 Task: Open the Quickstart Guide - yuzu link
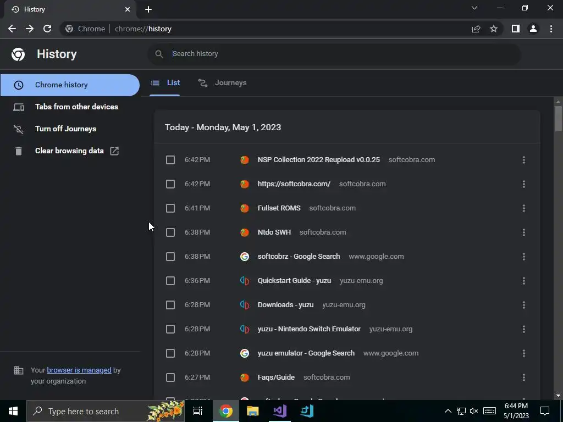tap(294, 281)
